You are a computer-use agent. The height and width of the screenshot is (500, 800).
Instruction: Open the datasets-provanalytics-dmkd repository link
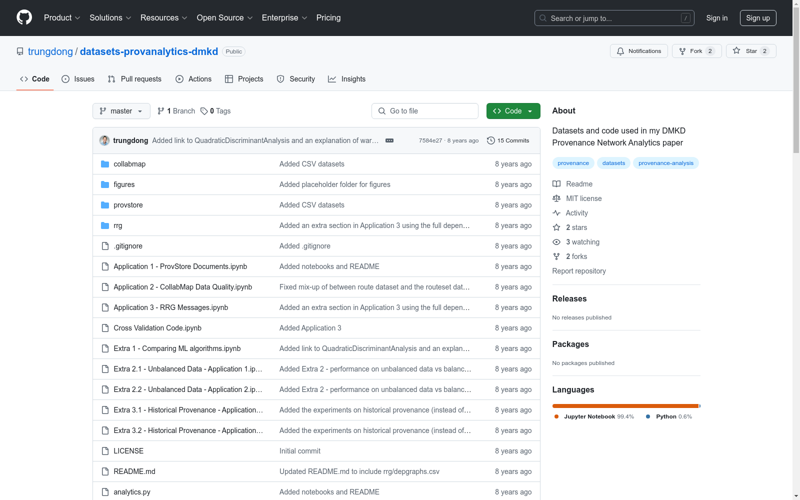pyautogui.click(x=149, y=51)
